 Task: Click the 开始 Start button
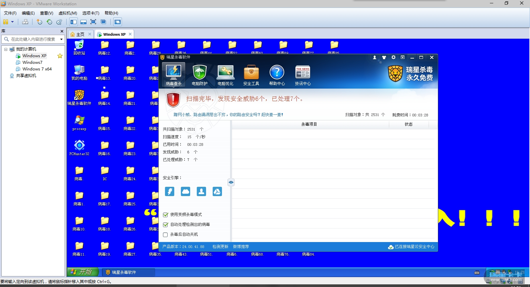(x=83, y=272)
